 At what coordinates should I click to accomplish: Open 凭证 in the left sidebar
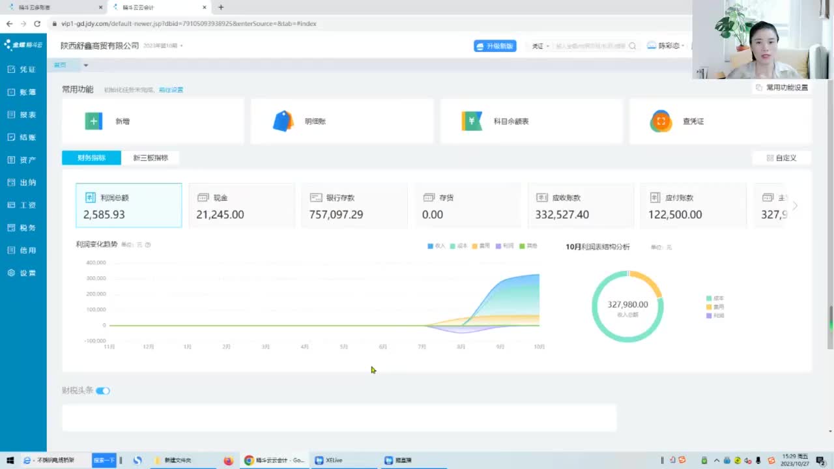click(x=23, y=70)
